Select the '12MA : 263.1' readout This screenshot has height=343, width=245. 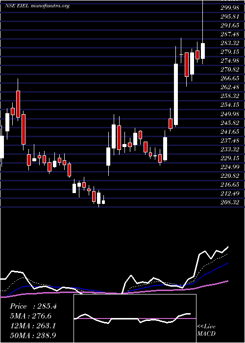pos(33,325)
